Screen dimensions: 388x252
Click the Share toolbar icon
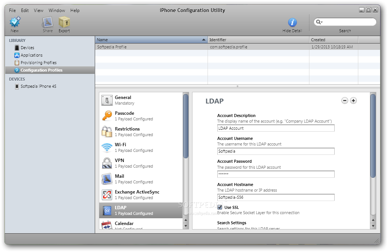pyautogui.click(x=47, y=22)
